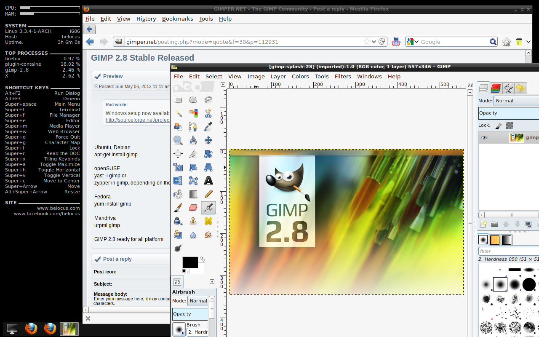Screen dimensions: 539x337
Task: Click the black foreground color swatch
Action: point(190,262)
